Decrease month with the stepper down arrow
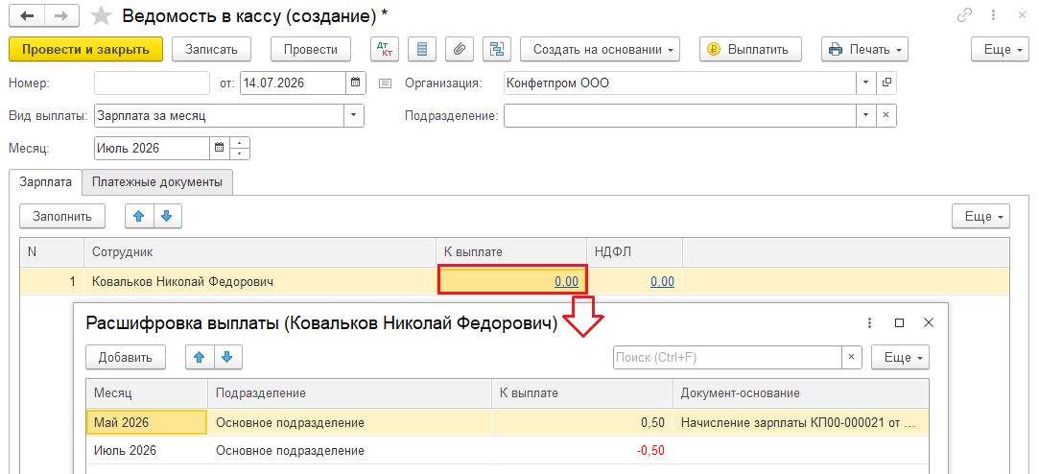The image size is (1039, 474). pos(239,154)
